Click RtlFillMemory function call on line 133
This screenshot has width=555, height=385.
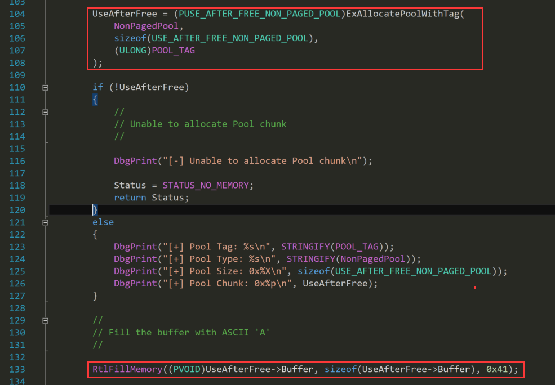point(127,369)
